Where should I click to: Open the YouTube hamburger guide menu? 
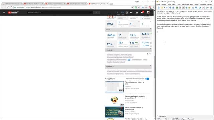point(4,13)
